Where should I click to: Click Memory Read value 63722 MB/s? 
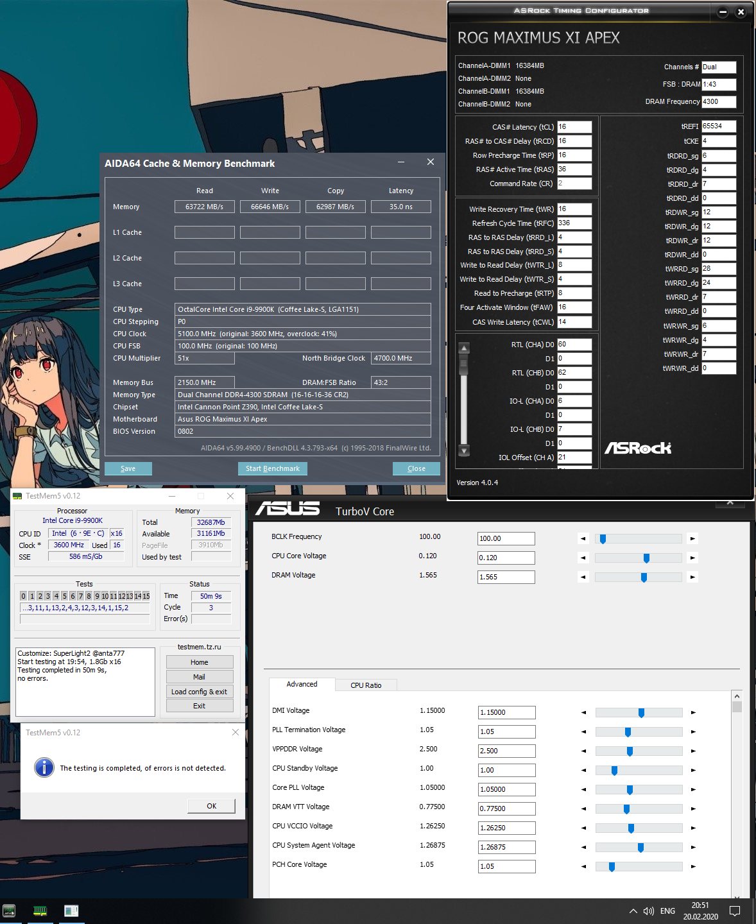[x=205, y=207]
